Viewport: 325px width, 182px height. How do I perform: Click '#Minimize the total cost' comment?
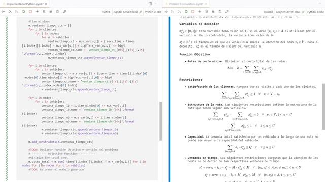pos(48,158)
